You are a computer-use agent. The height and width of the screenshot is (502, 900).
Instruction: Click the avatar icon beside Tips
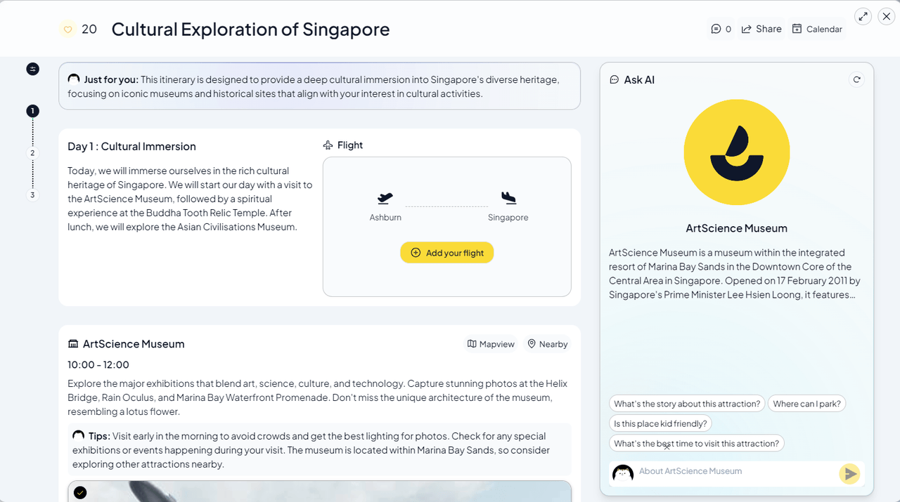coord(79,435)
